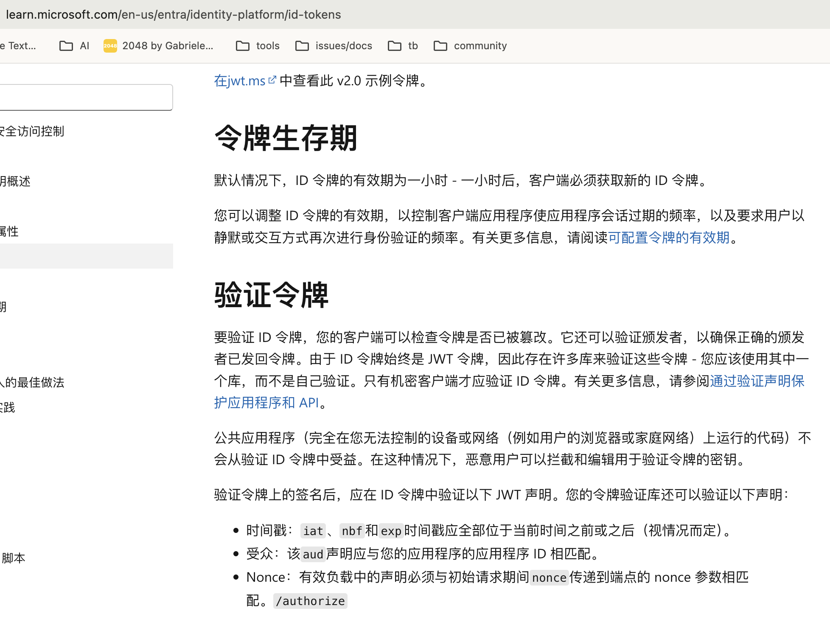Open the 属性 sidebar item
This screenshot has height=639, width=830.
9,232
